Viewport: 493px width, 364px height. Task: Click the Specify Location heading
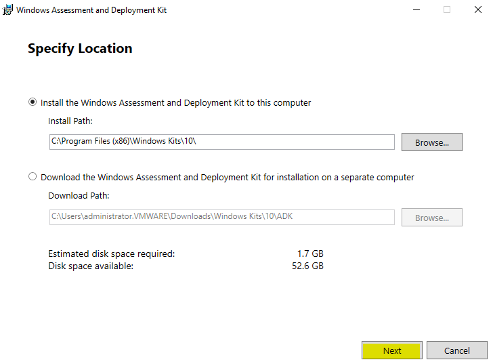[80, 49]
